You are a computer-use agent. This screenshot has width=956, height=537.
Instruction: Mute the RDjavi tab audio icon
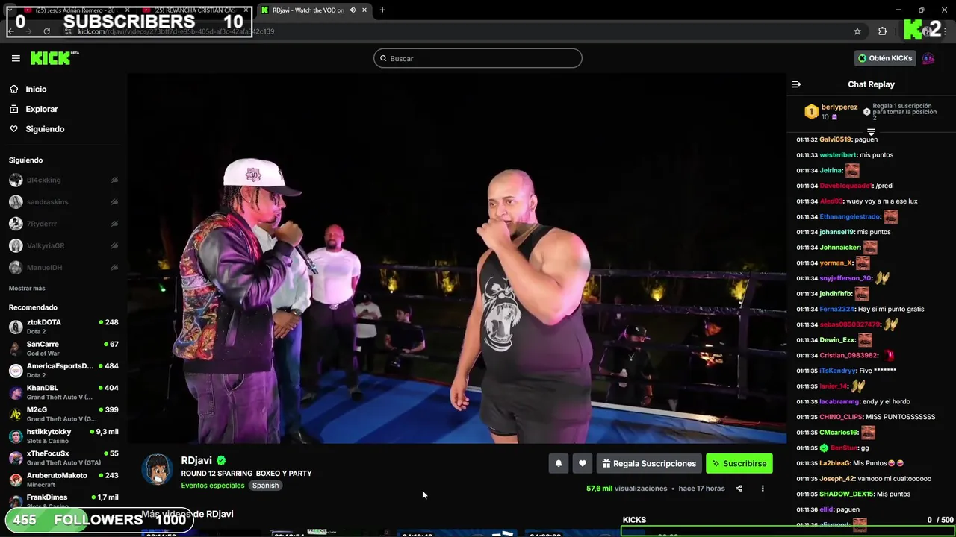click(x=352, y=10)
